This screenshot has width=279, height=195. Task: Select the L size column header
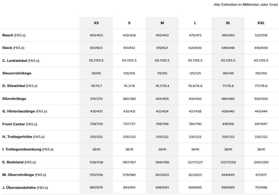click(x=195, y=23)
